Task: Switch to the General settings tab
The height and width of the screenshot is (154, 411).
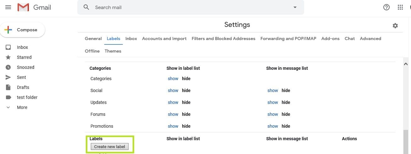Action: pos(93,38)
